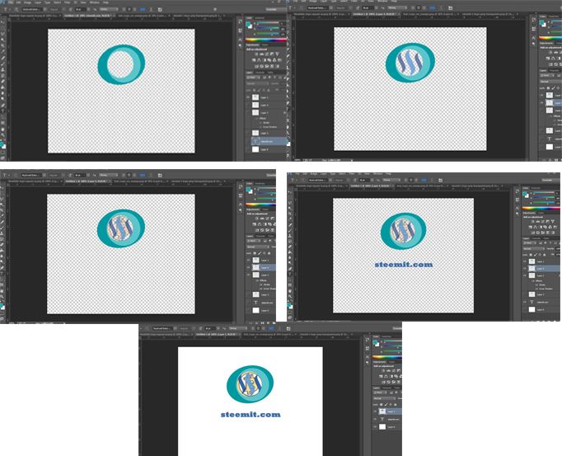Viewport: 562px width, 456px height.
Task: Left-align text in white-background window options bar
Action: tap(253, 328)
